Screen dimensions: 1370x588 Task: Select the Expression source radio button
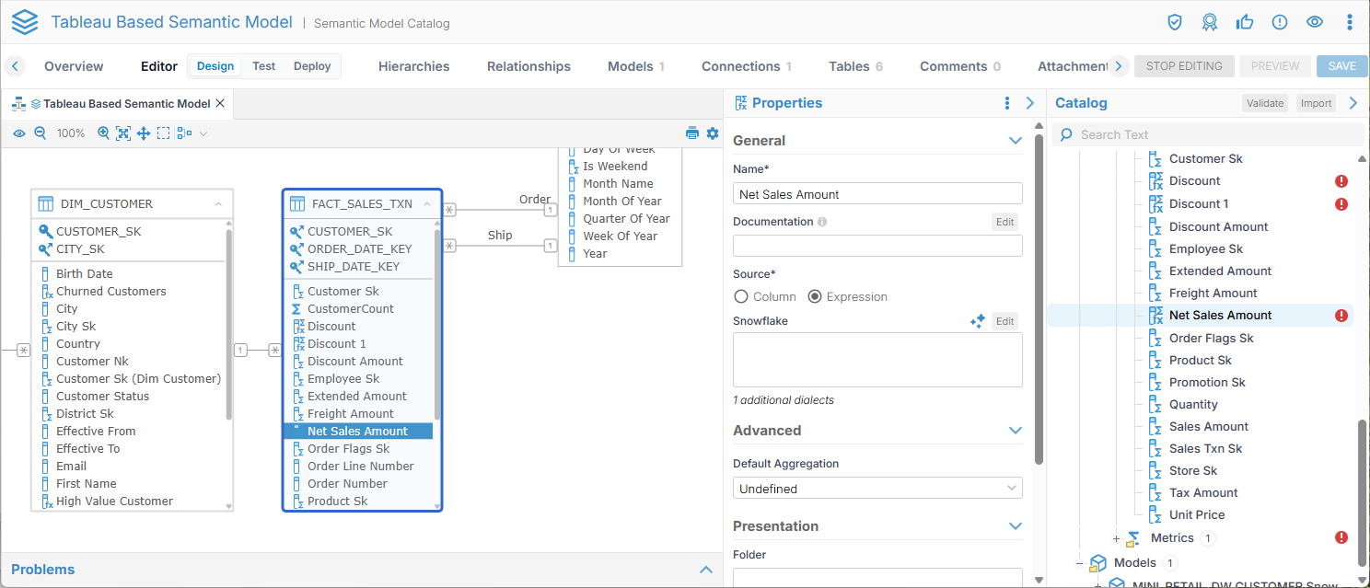click(x=815, y=296)
